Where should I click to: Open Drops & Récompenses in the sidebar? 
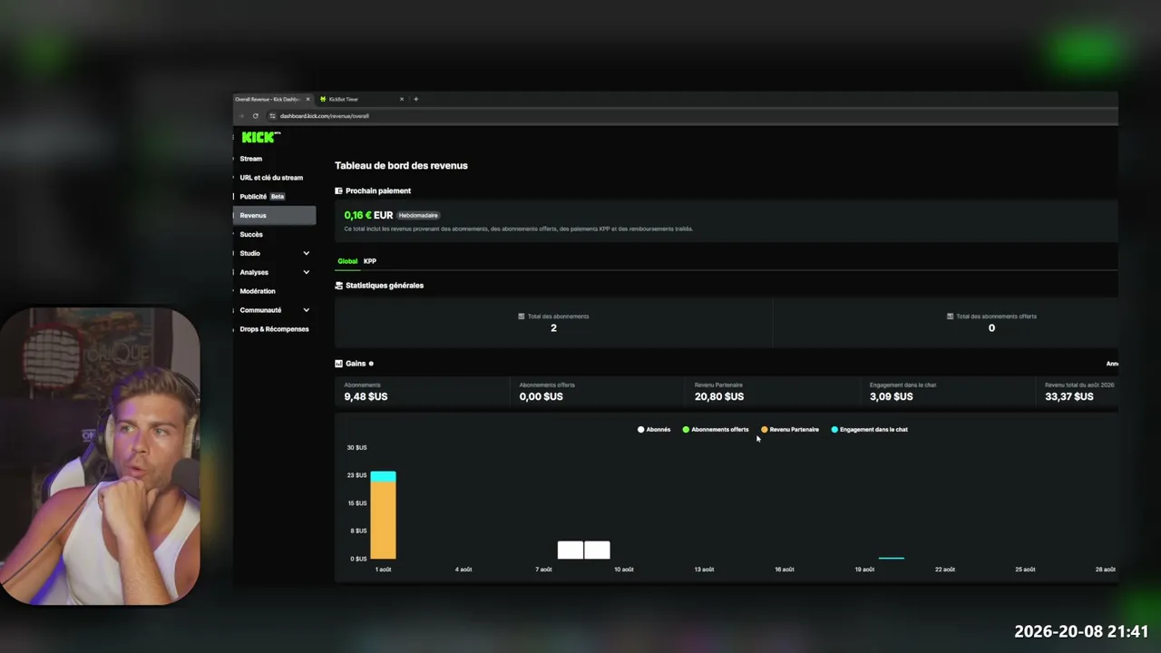point(275,329)
